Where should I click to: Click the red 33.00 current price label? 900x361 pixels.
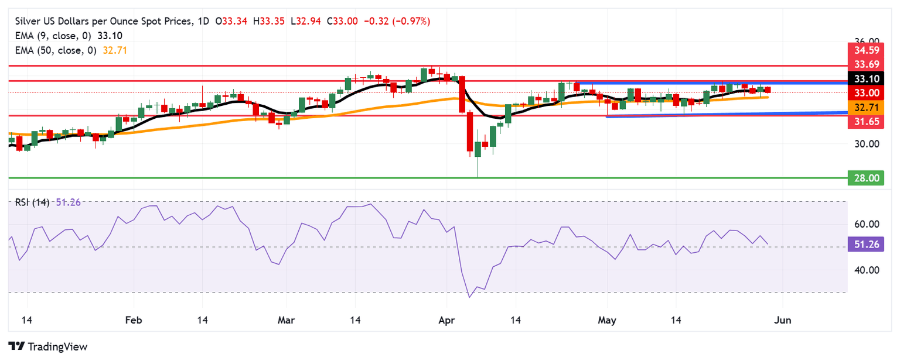pyautogui.click(x=866, y=93)
